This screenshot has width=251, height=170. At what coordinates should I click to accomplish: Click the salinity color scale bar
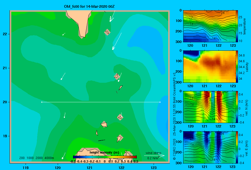coord(237,66)
